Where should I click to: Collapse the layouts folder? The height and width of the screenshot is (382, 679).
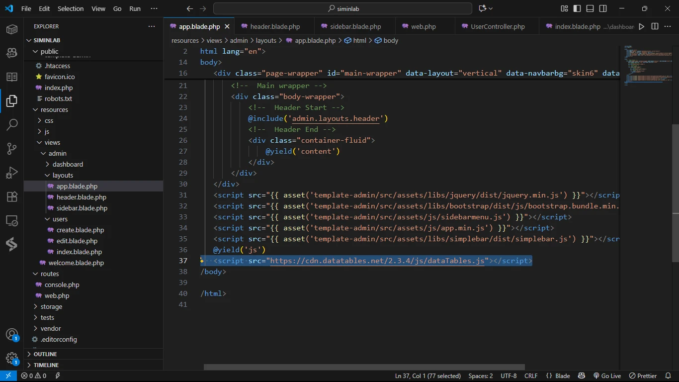click(63, 175)
